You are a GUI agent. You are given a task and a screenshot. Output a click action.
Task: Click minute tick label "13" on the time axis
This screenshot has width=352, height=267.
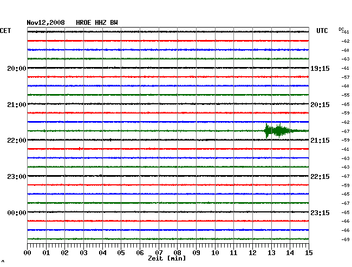tap(271, 252)
